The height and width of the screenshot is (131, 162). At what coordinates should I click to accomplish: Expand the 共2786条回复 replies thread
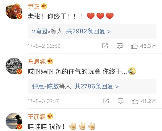click(97, 86)
